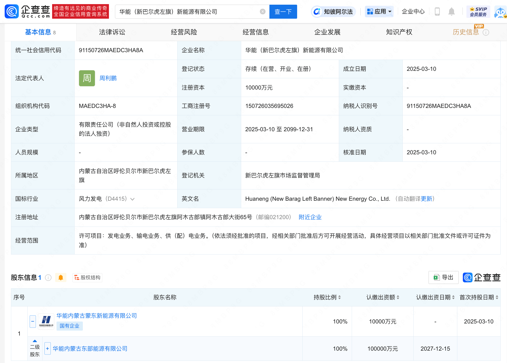Select credit code 91150726MAEDC3HA8A in first row

[x=111, y=50]
